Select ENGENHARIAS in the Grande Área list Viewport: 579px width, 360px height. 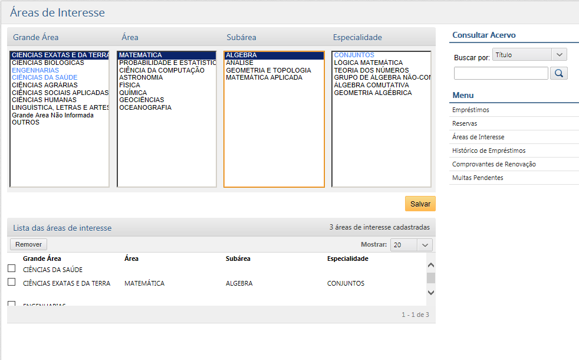coord(35,70)
